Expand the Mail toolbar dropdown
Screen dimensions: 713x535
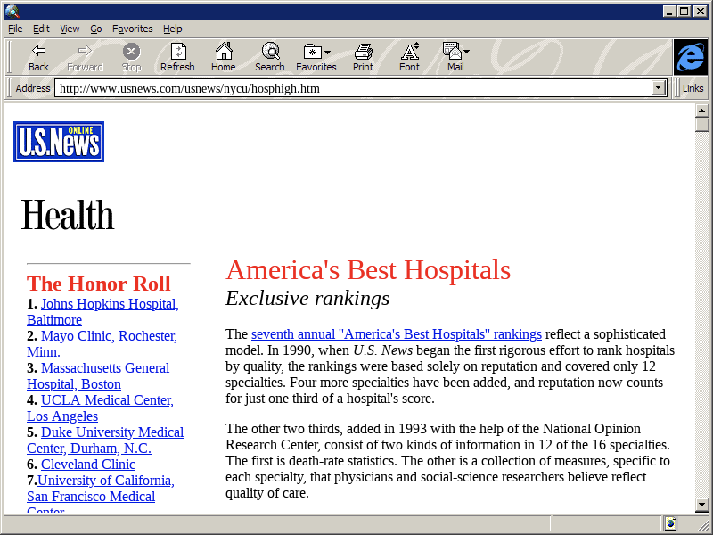(x=467, y=53)
